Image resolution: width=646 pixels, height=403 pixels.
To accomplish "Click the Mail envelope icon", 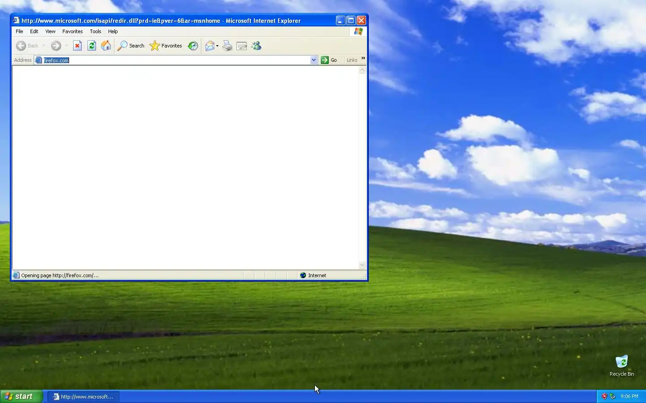I will click(210, 46).
